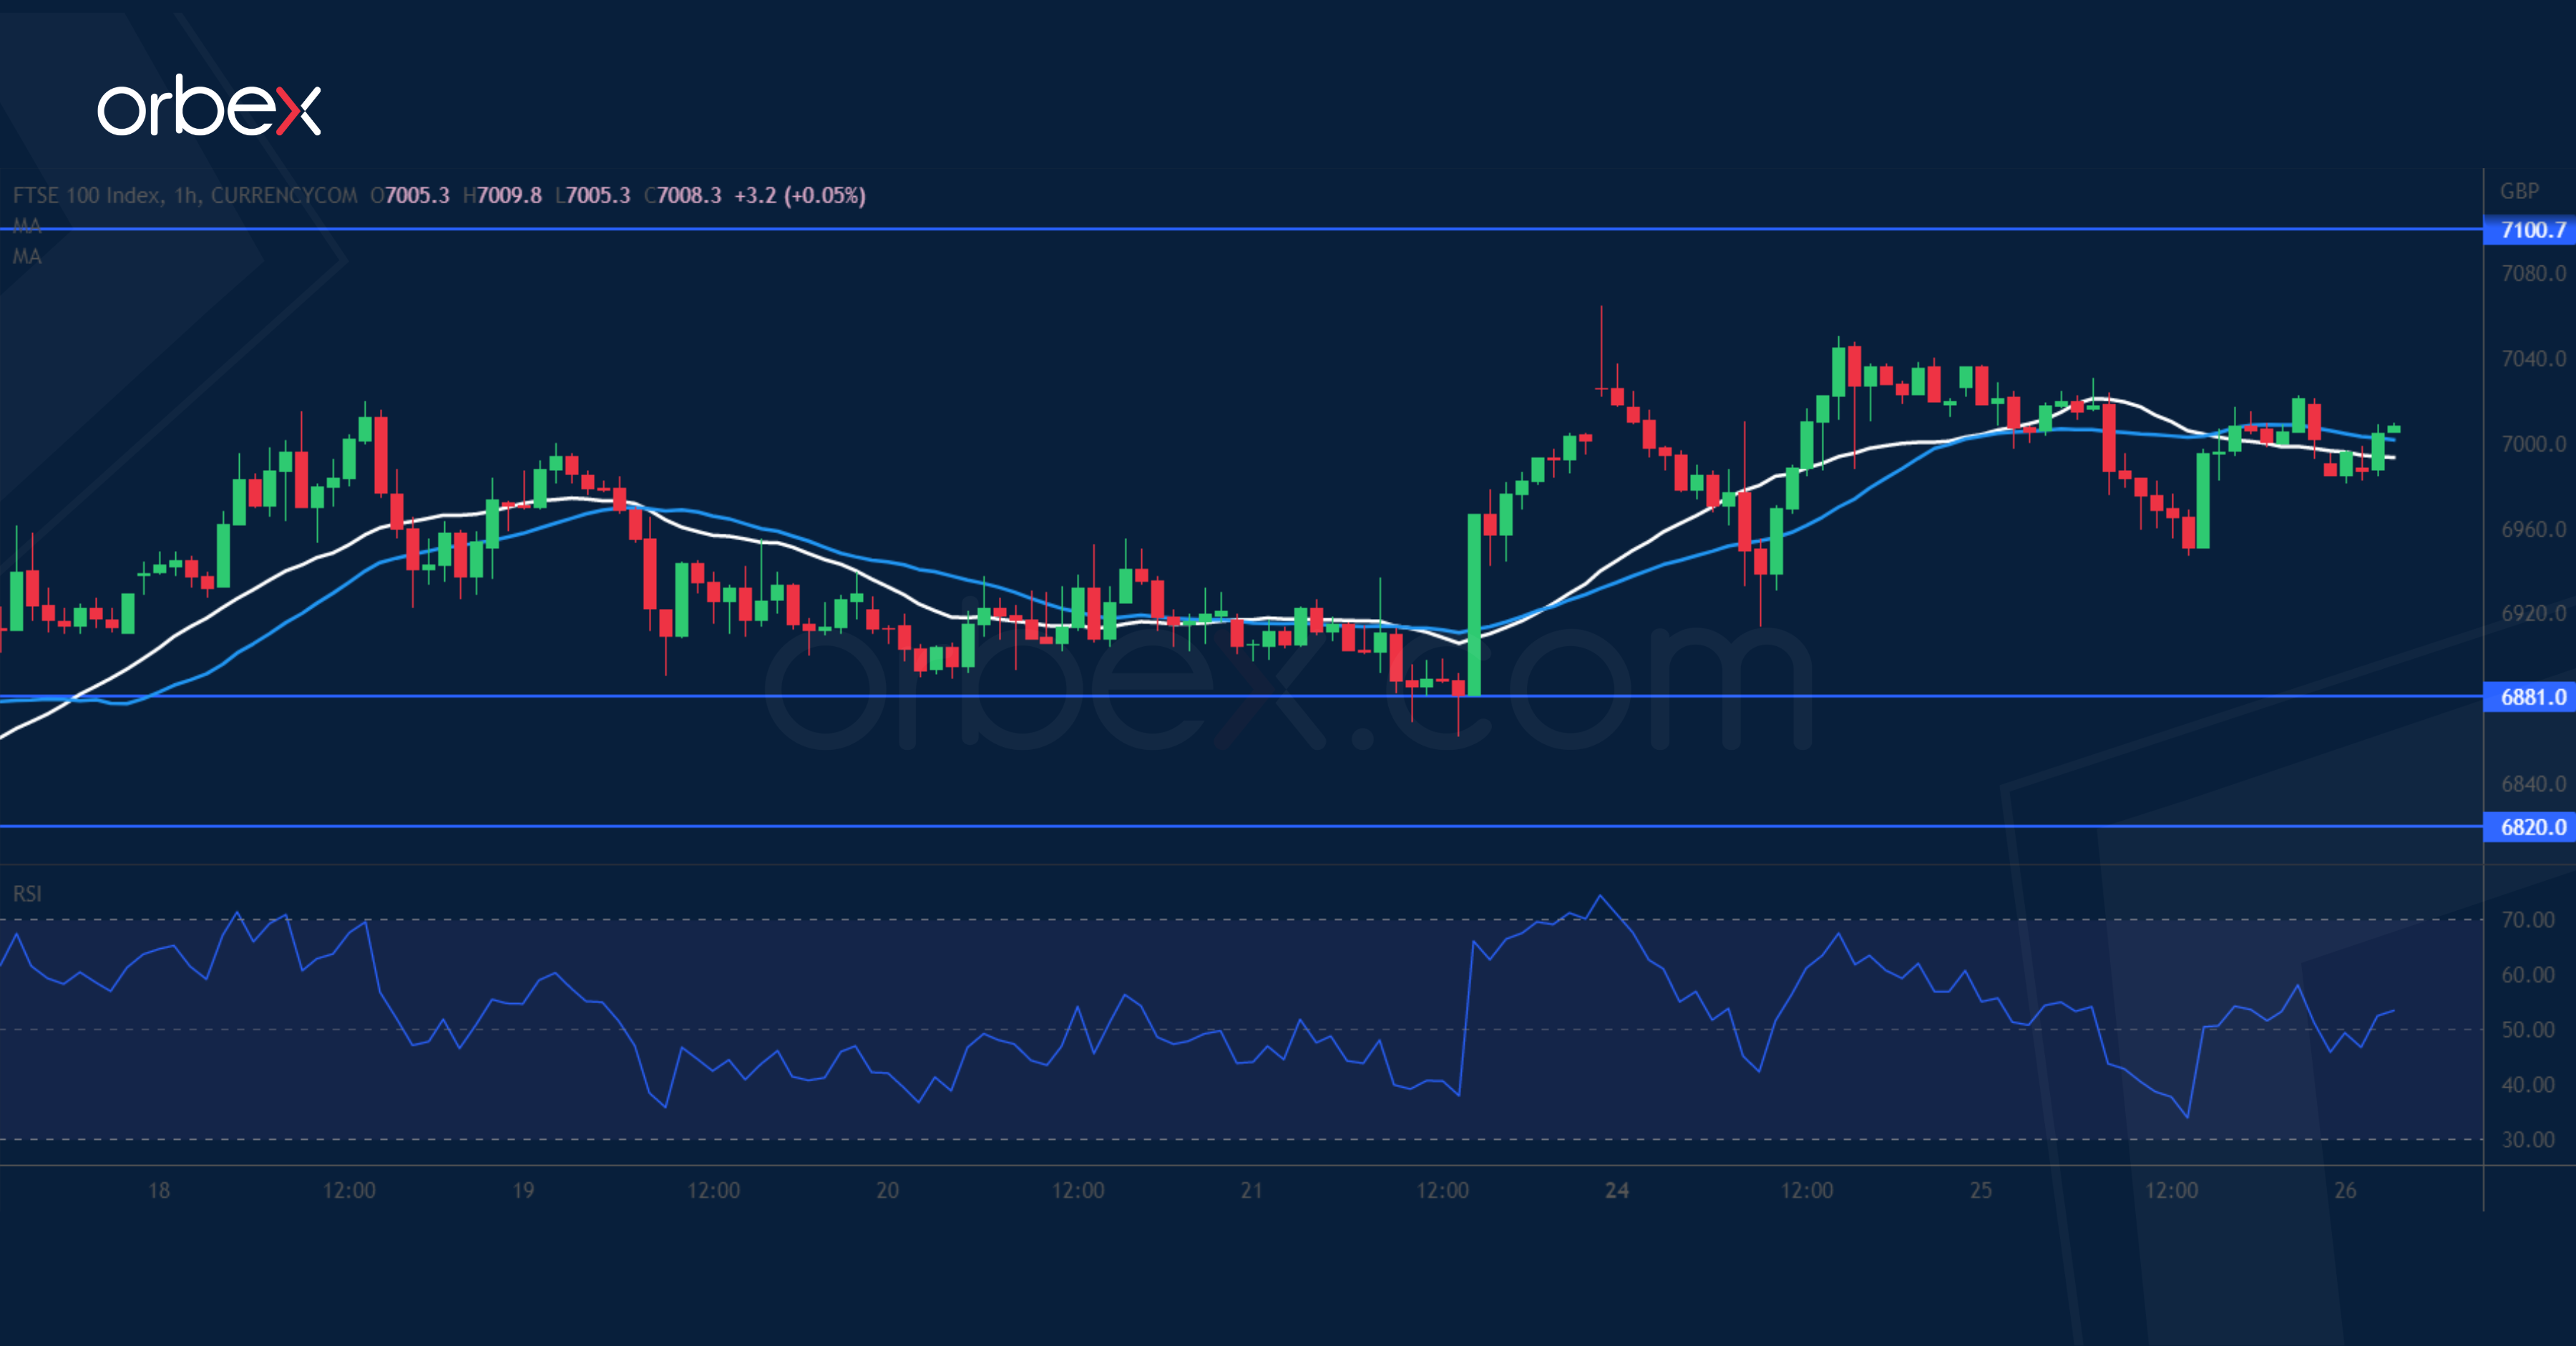Select date 19 on the time axis
The height and width of the screenshot is (1346, 2576).
click(x=523, y=1190)
